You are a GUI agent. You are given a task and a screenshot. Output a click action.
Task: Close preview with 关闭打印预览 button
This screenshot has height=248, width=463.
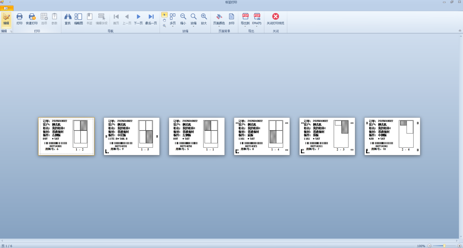275,19
